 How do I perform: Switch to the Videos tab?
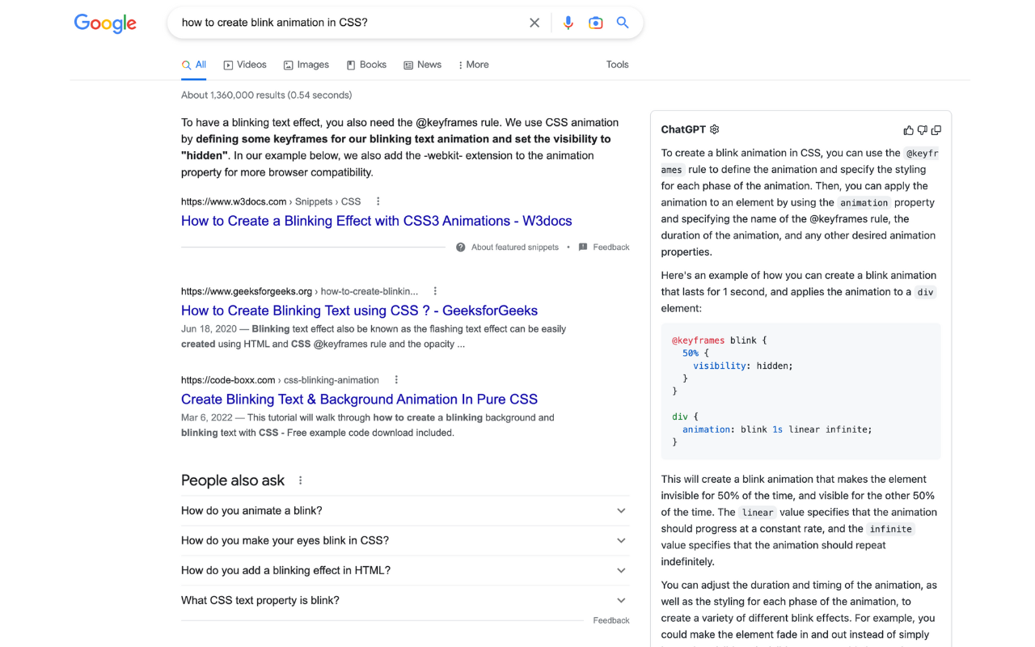click(x=245, y=65)
